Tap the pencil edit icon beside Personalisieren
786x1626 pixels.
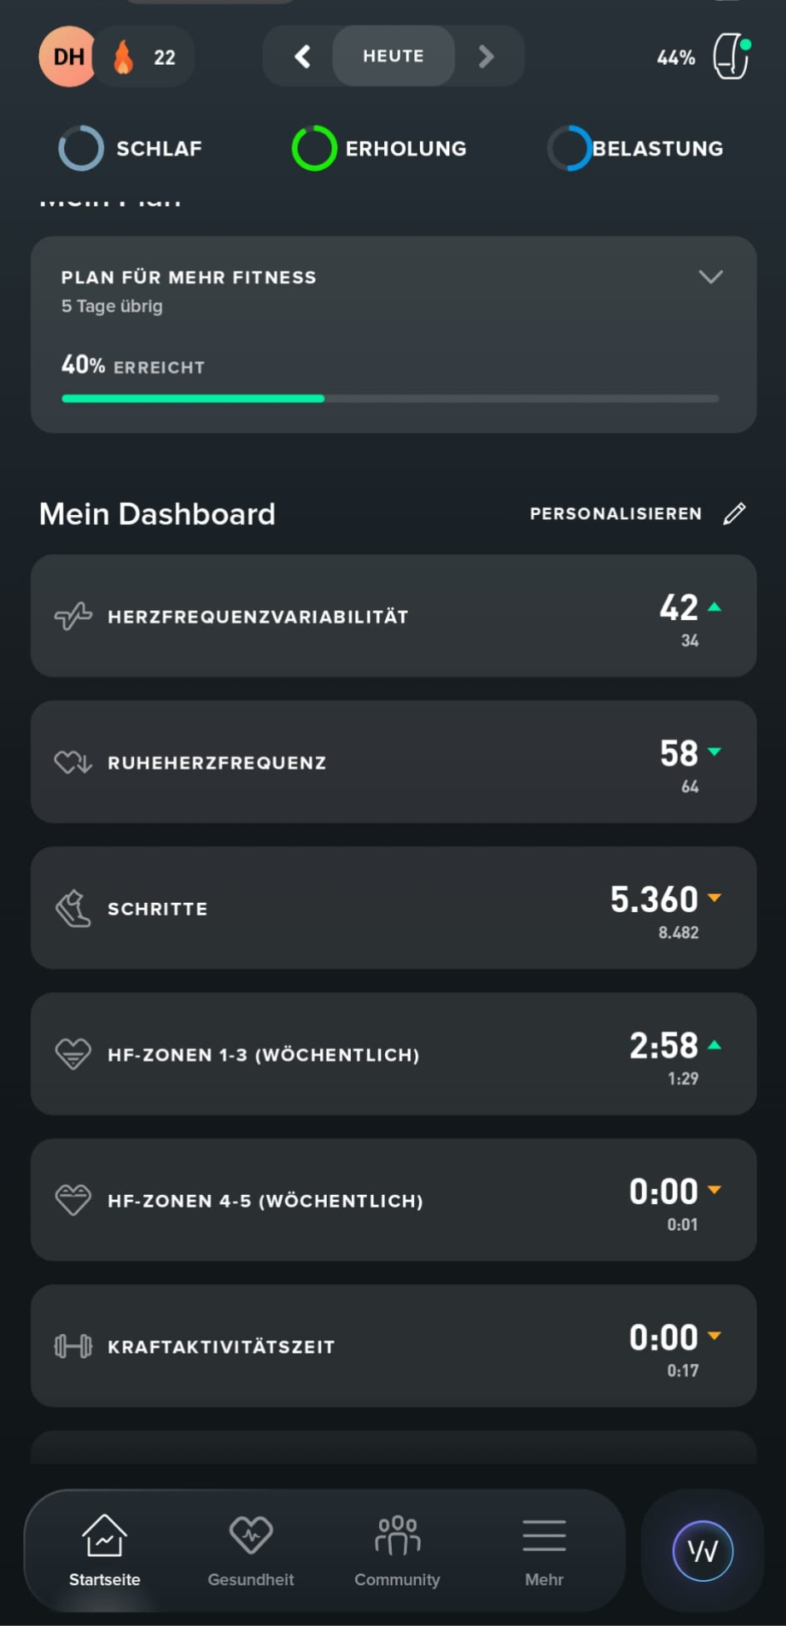pyautogui.click(x=734, y=513)
